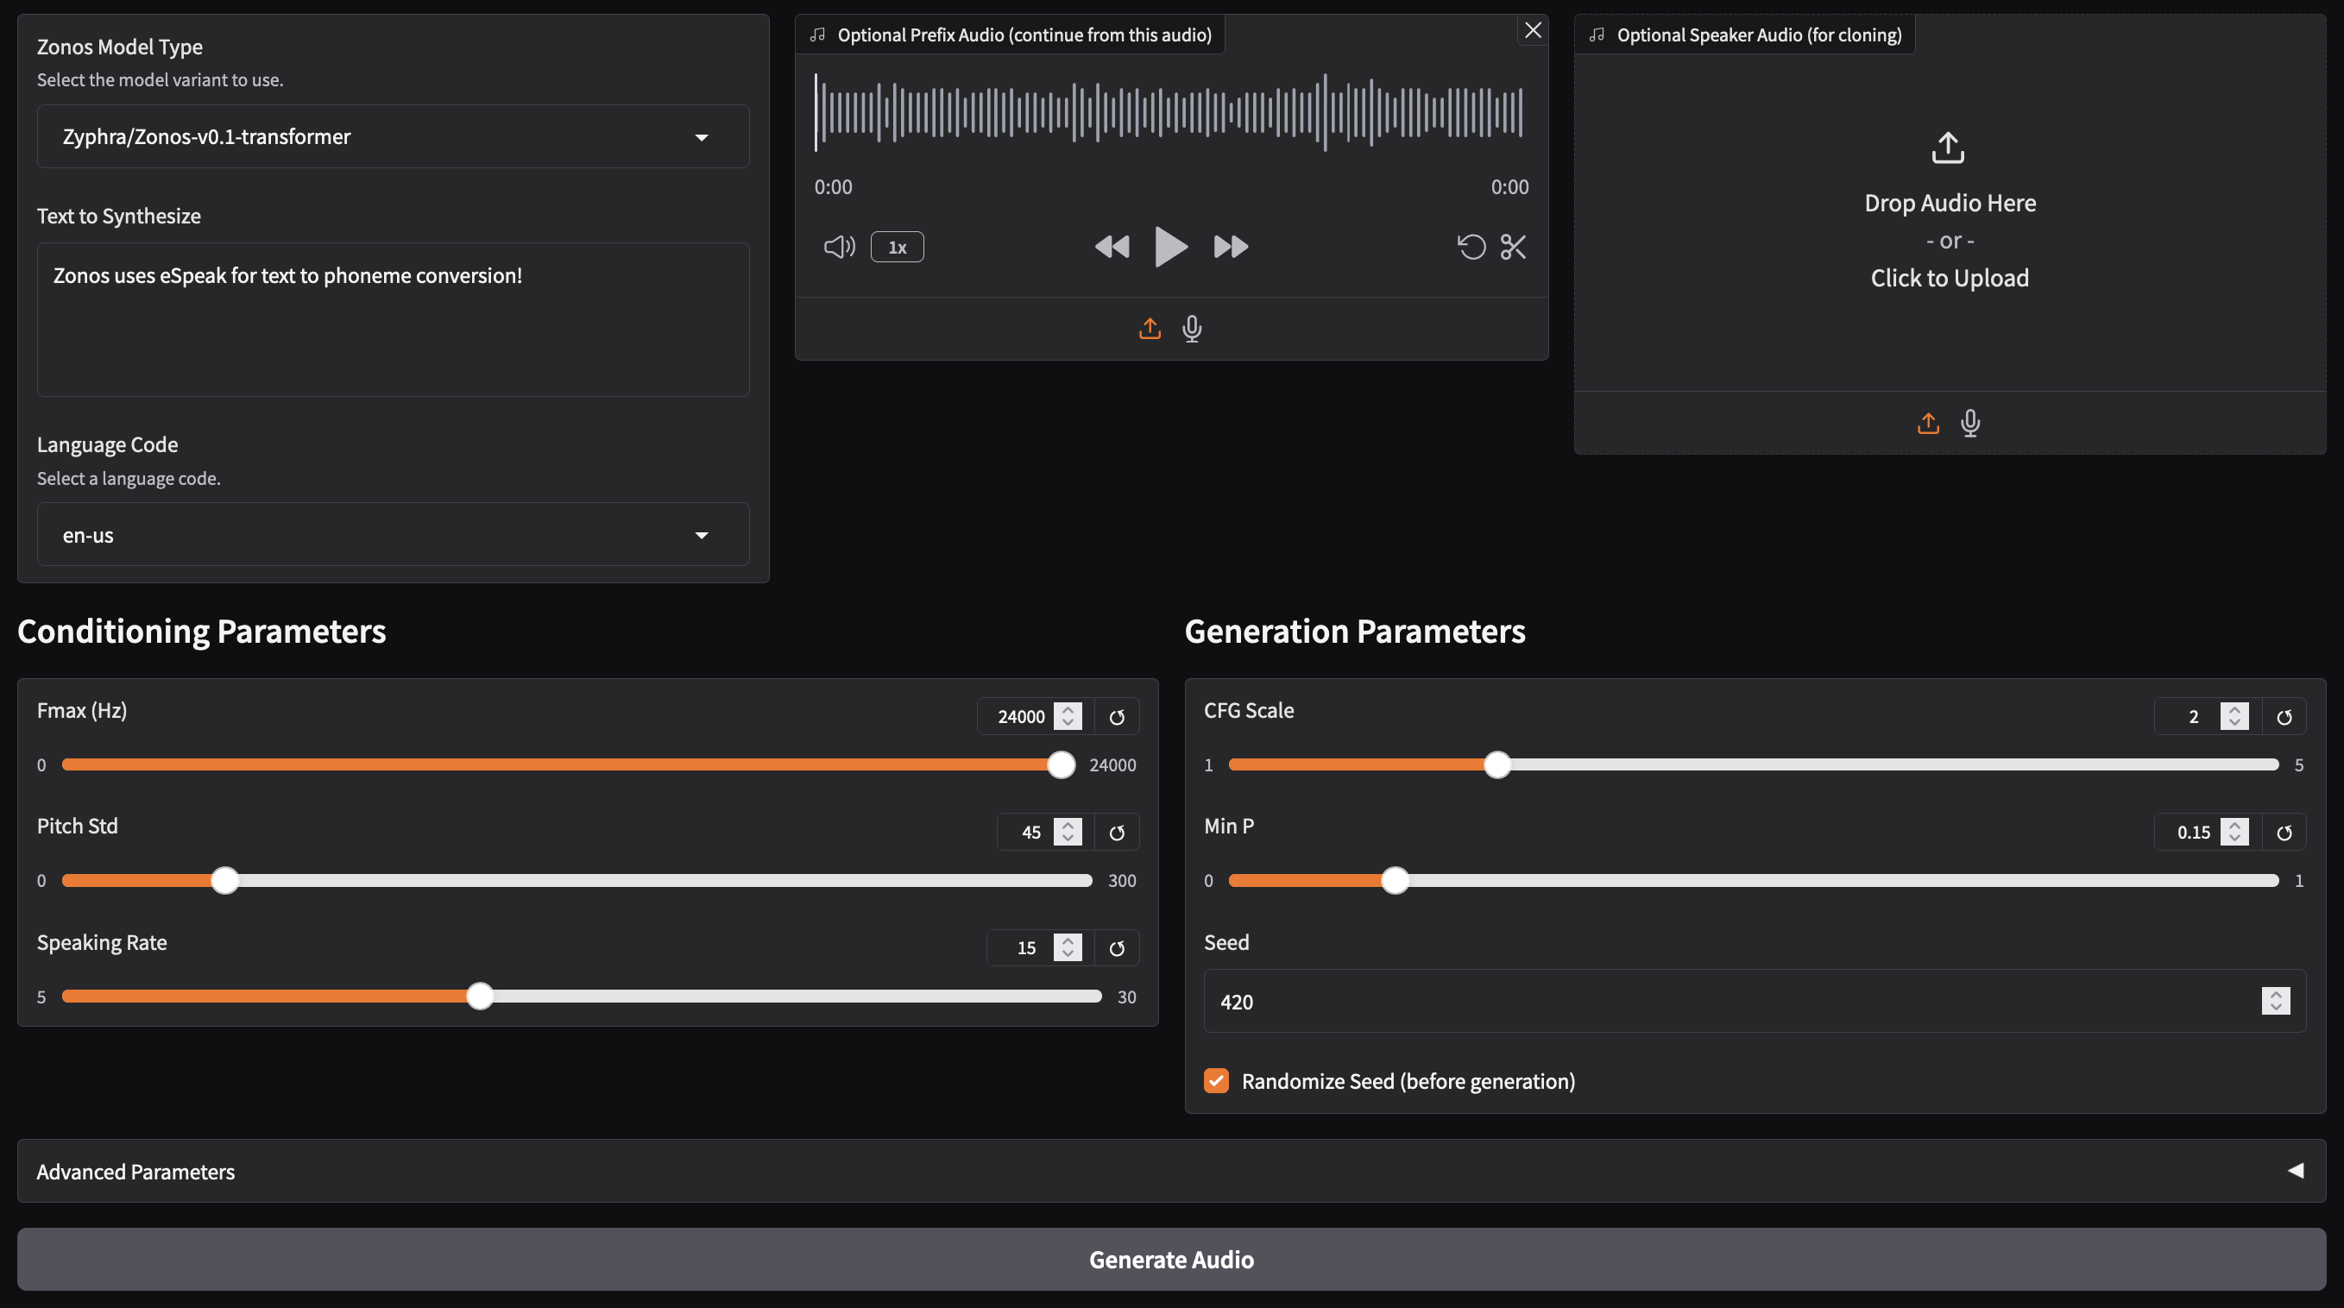Viewport: 2344px width, 1308px height.
Task: Click the Seed input field
Action: click(1755, 1002)
